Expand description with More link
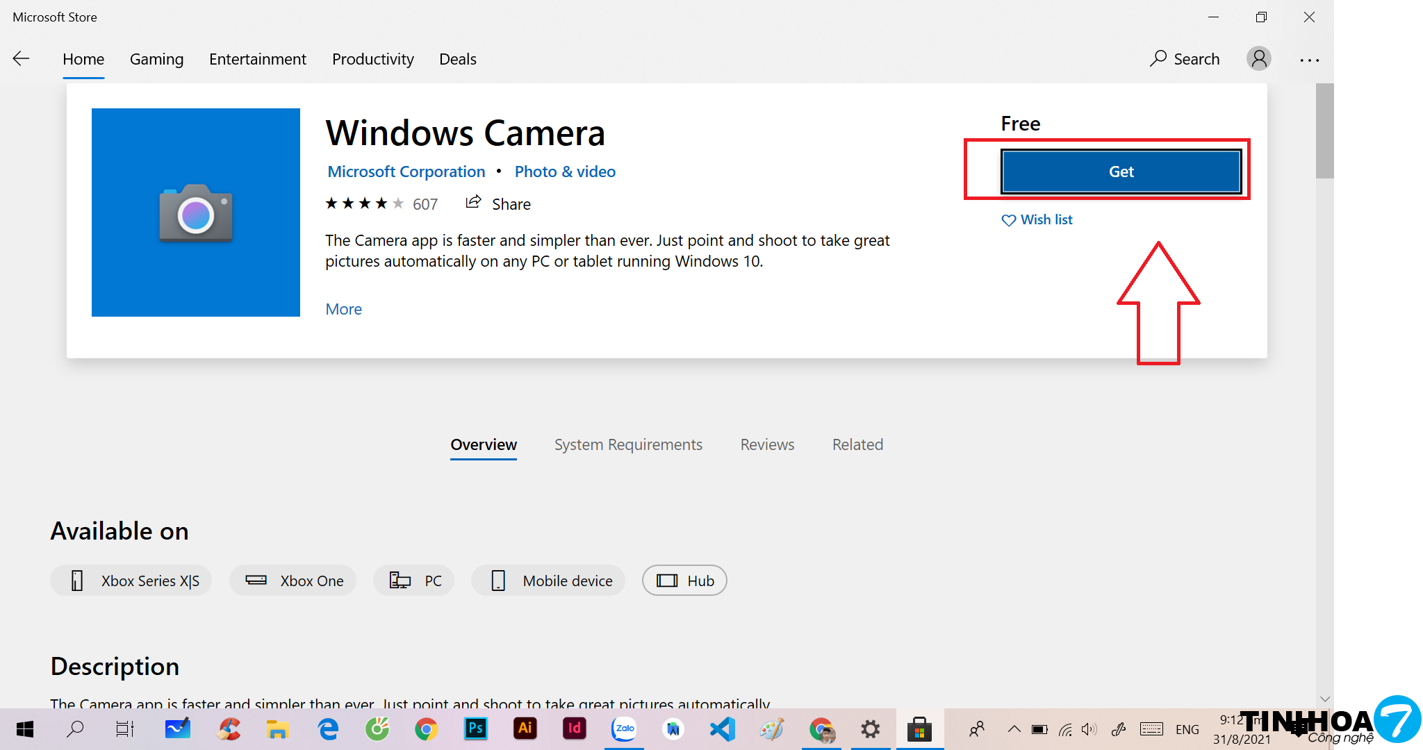This screenshot has width=1423, height=750. (x=343, y=309)
